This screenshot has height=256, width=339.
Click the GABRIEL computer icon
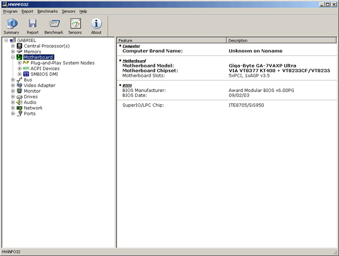(13, 40)
